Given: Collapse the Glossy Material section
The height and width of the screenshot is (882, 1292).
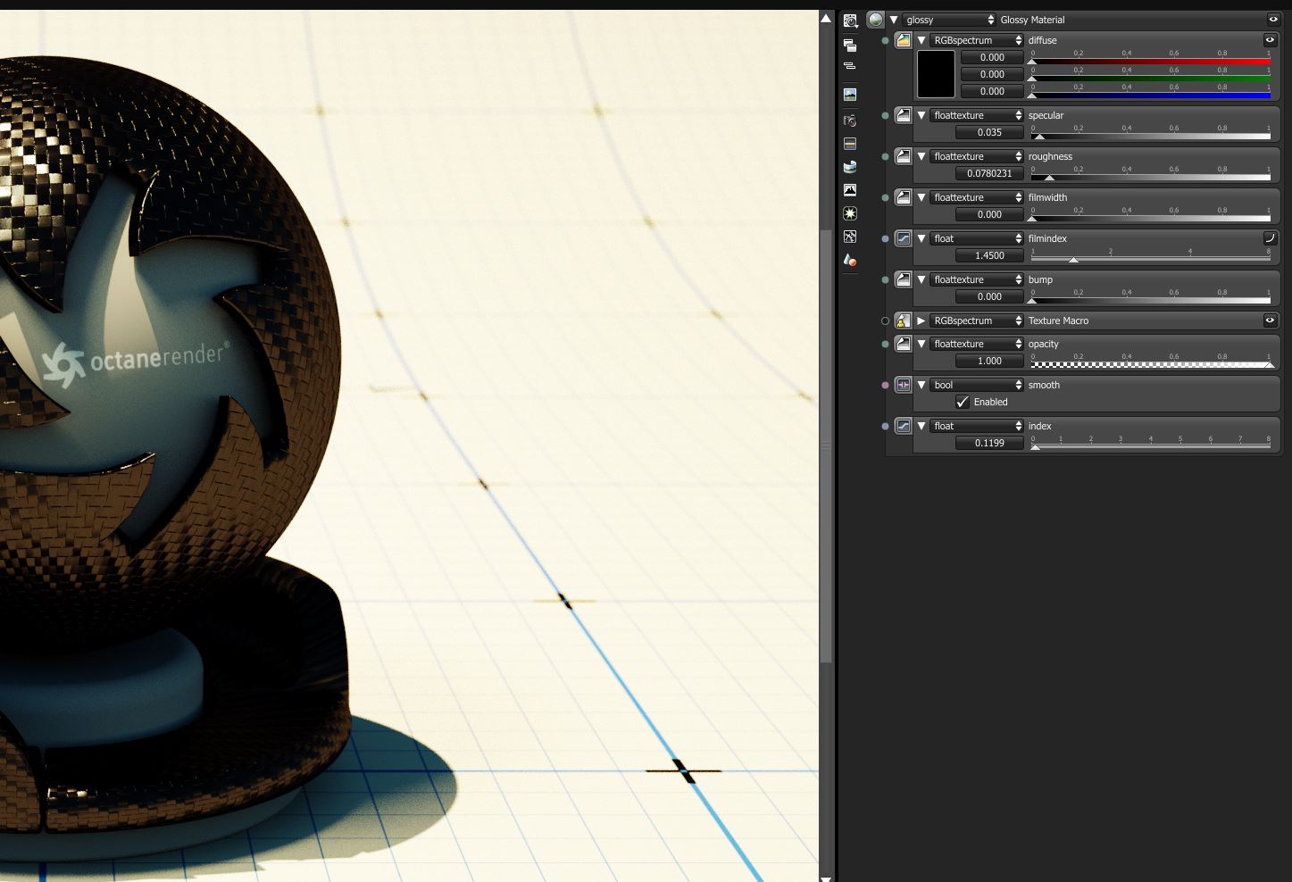Looking at the screenshot, I should tap(893, 20).
